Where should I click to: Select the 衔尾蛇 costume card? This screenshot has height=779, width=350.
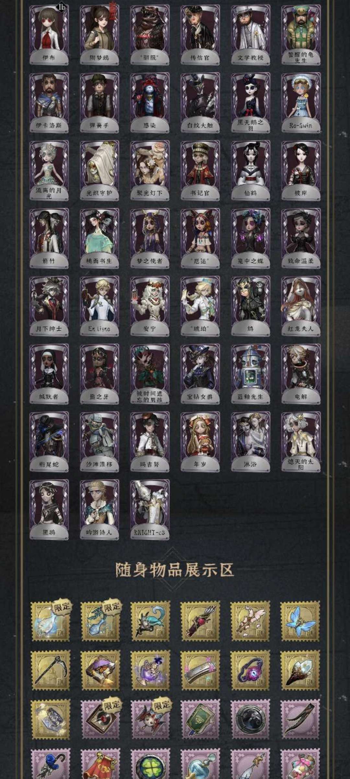coord(49,442)
